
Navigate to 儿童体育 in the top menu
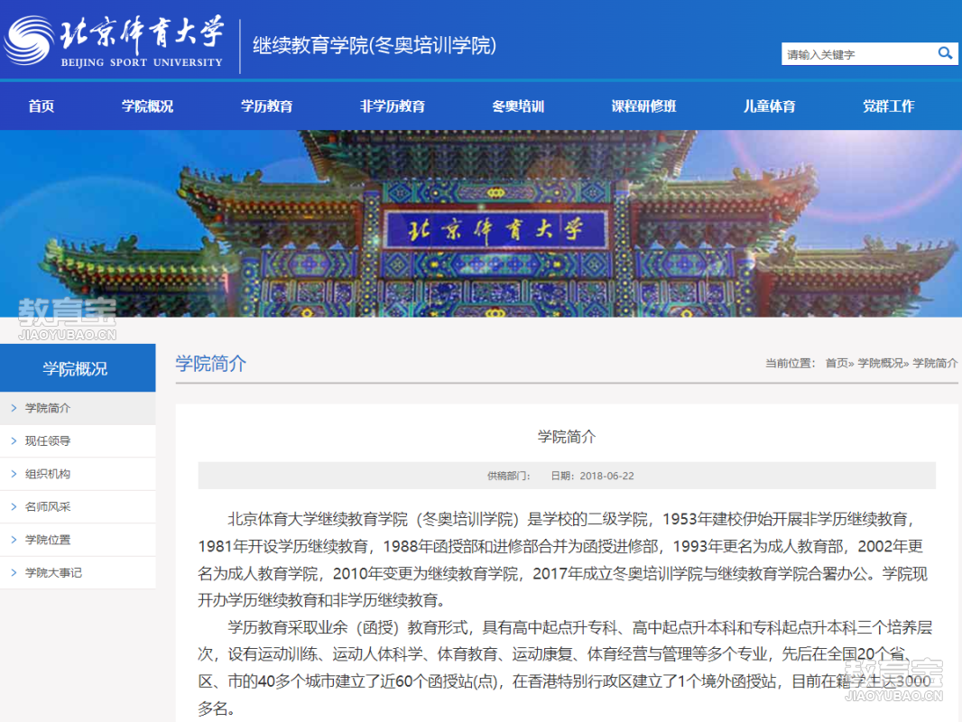point(770,106)
